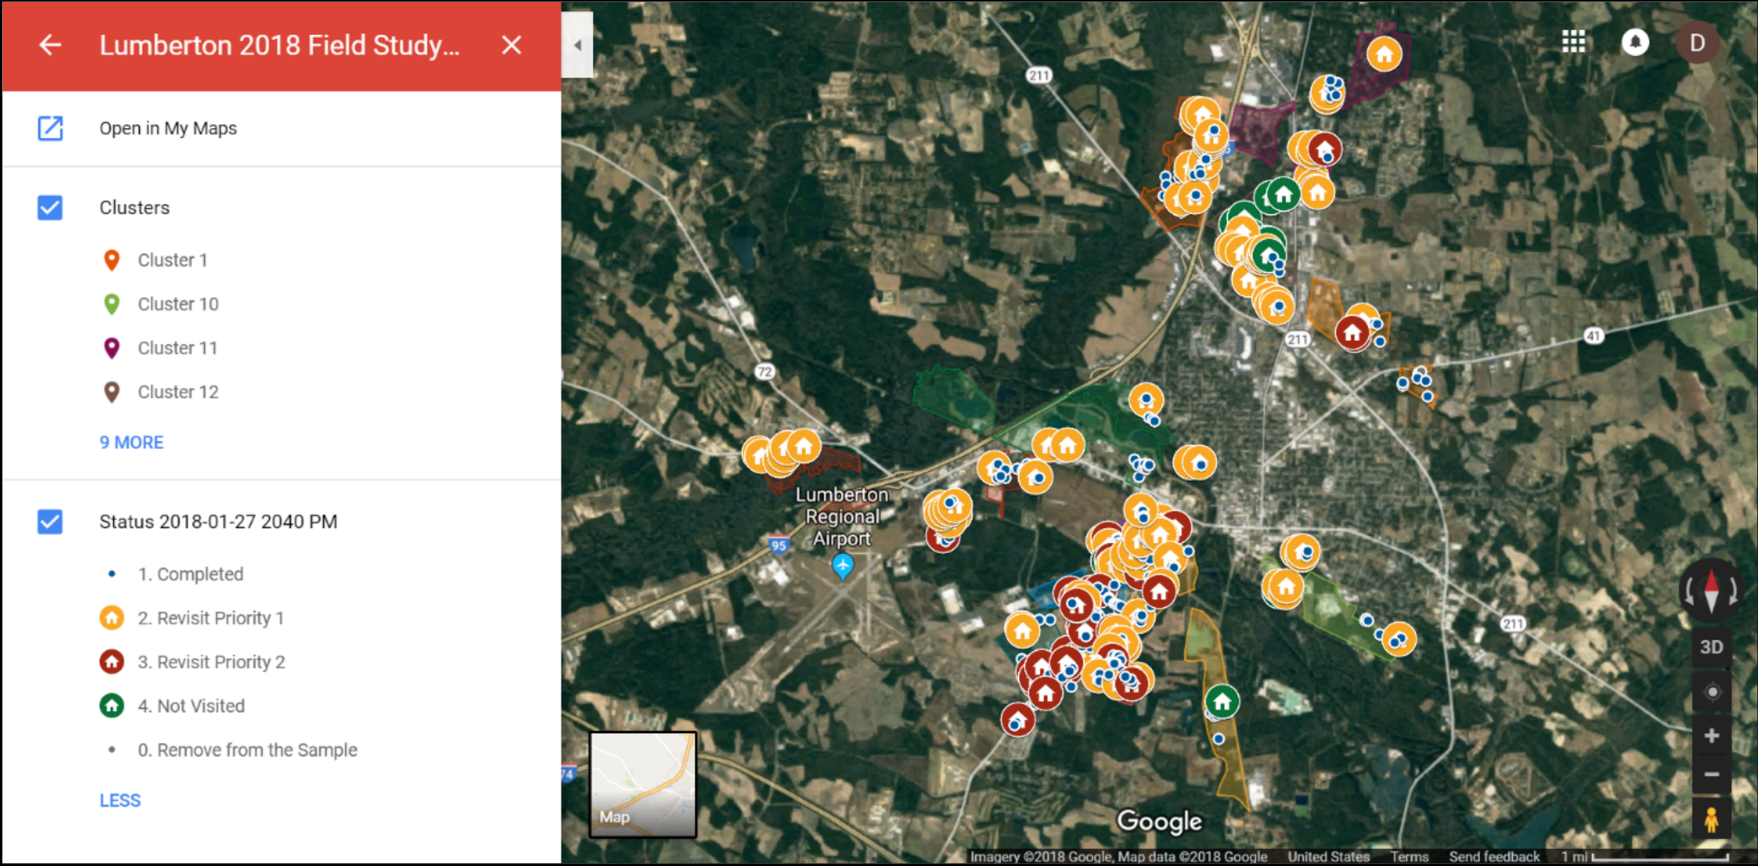The height and width of the screenshot is (866, 1758).
Task: Click the 1. Completed legend text
Action: (191, 574)
